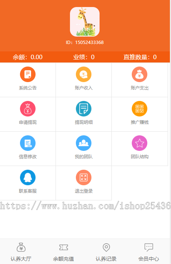Click the 我的团队 label text
The image size is (171, 264).
click(84, 156)
